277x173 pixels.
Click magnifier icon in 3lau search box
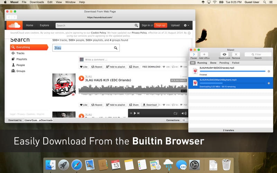pyautogui.click(x=116, y=48)
